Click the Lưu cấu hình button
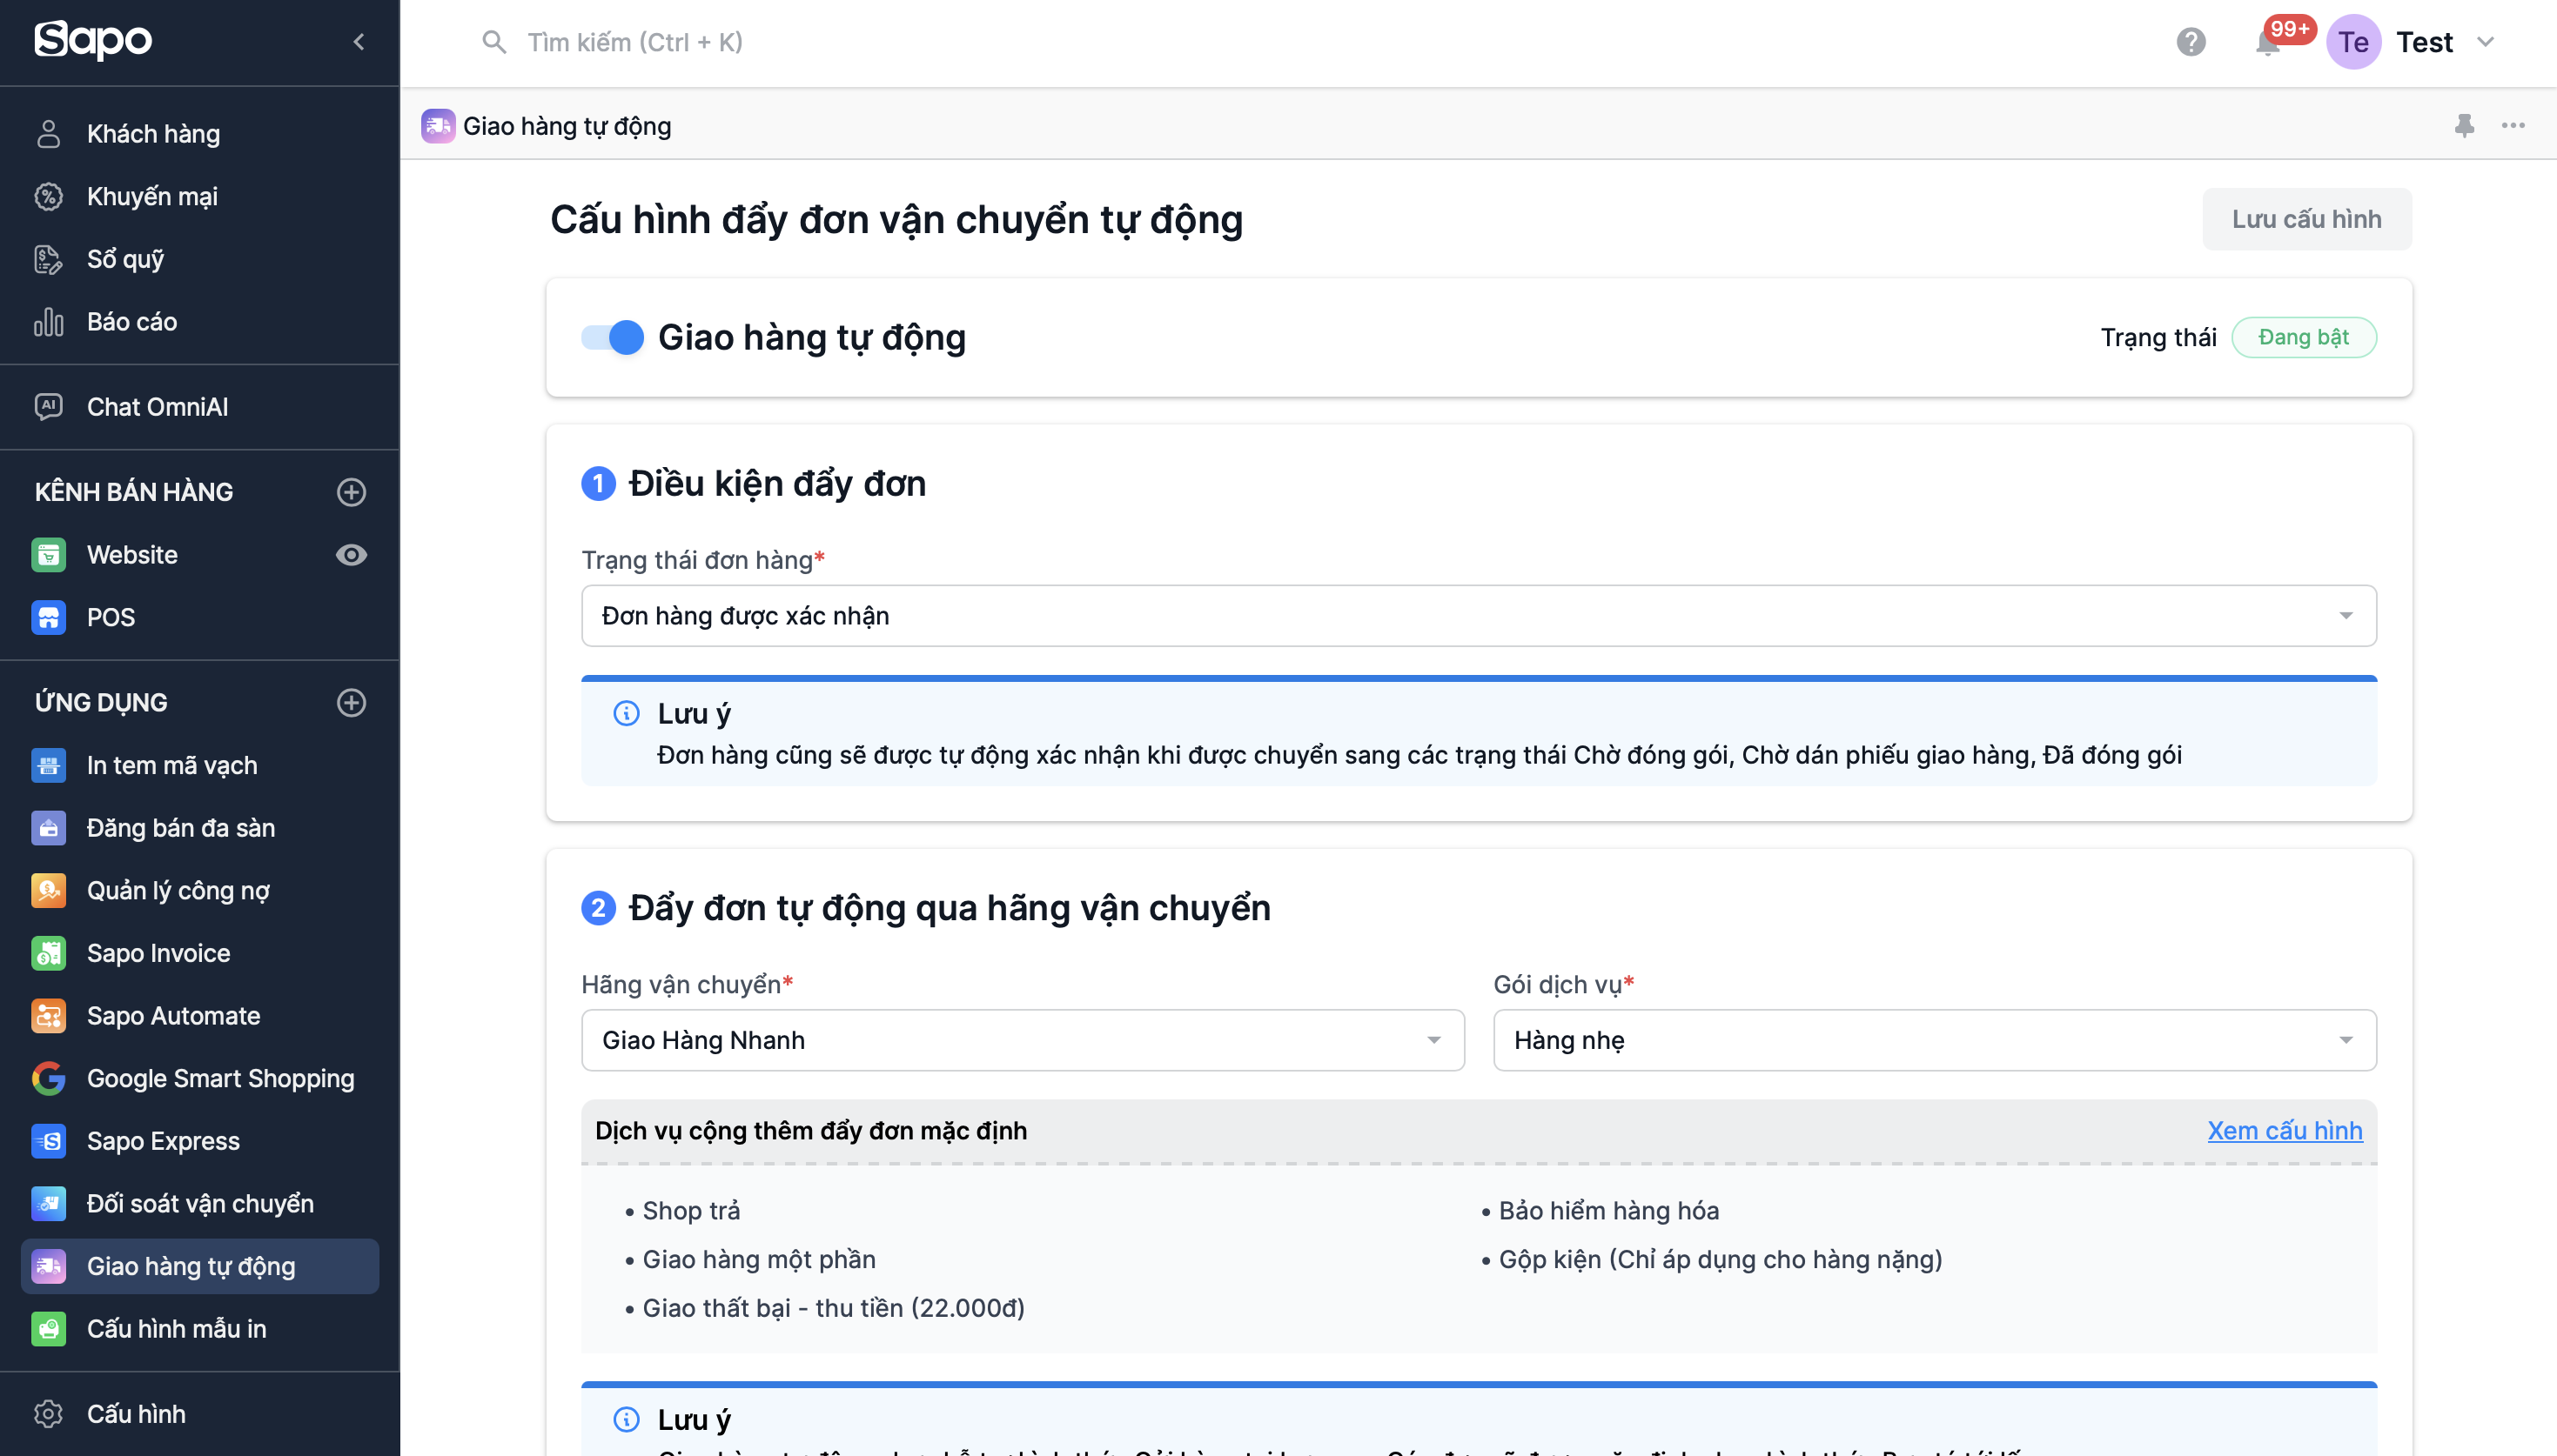The image size is (2557, 1456). click(x=2305, y=219)
